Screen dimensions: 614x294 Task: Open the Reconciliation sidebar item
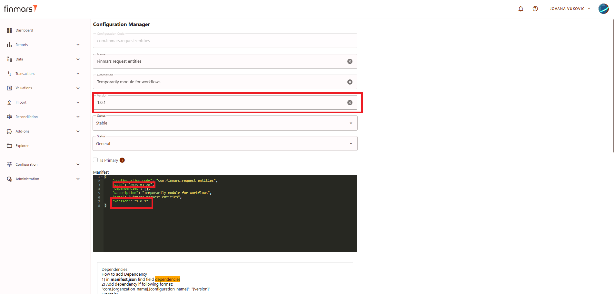pos(44,117)
